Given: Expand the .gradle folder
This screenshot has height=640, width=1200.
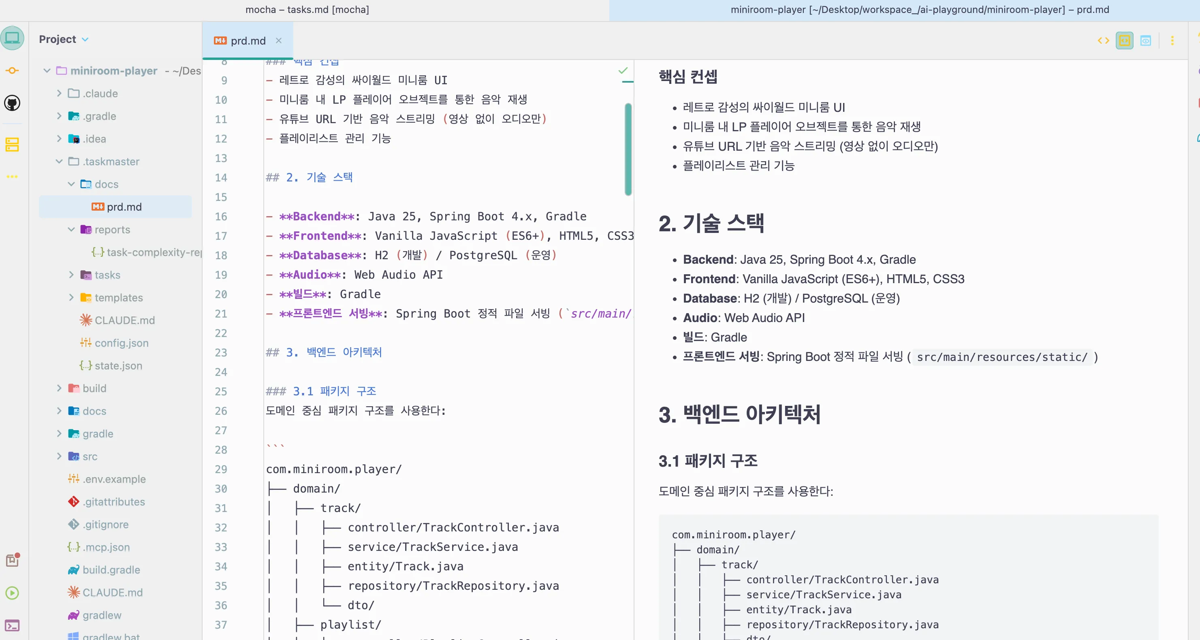Looking at the screenshot, I should (59, 116).
